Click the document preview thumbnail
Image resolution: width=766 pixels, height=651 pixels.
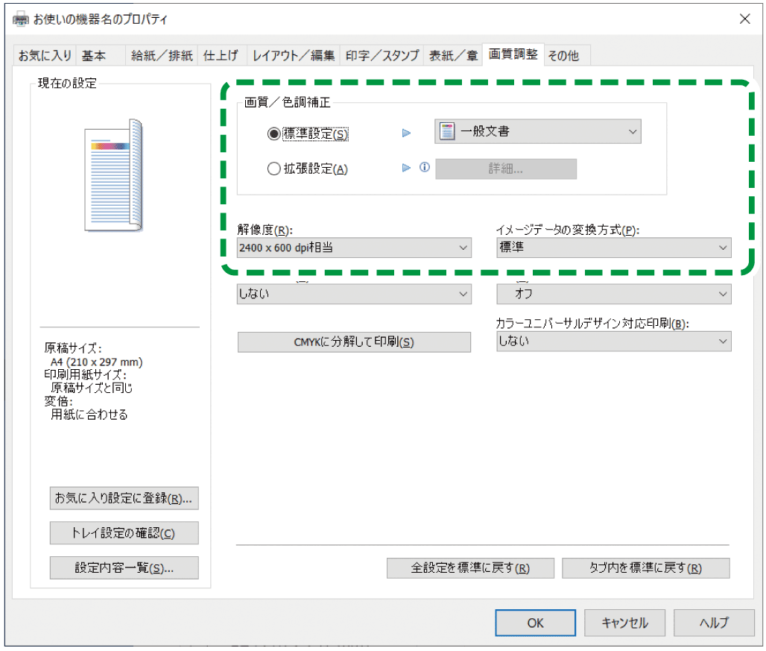tap(112, 175)
